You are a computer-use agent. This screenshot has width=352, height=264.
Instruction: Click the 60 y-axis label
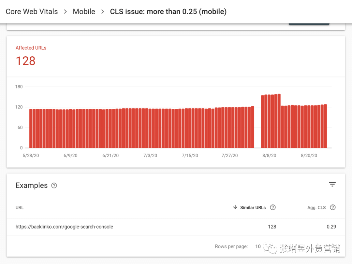(20, 127)
